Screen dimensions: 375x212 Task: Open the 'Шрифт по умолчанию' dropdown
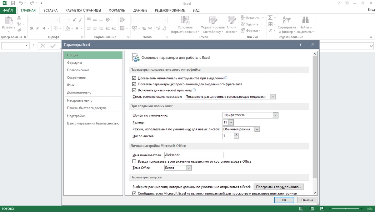click(275, 115)
